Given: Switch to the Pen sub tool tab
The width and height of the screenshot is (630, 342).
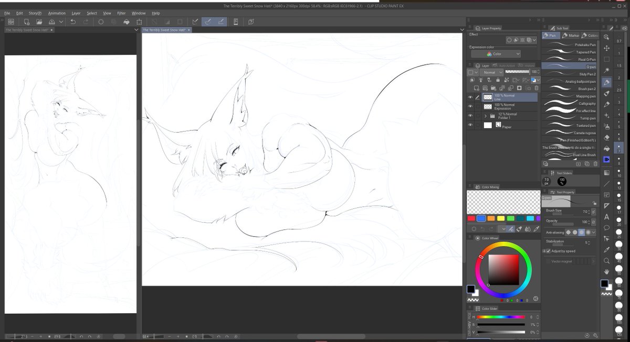Looking at the screenshot, I should pyautogui.click(x=551, y=36).
